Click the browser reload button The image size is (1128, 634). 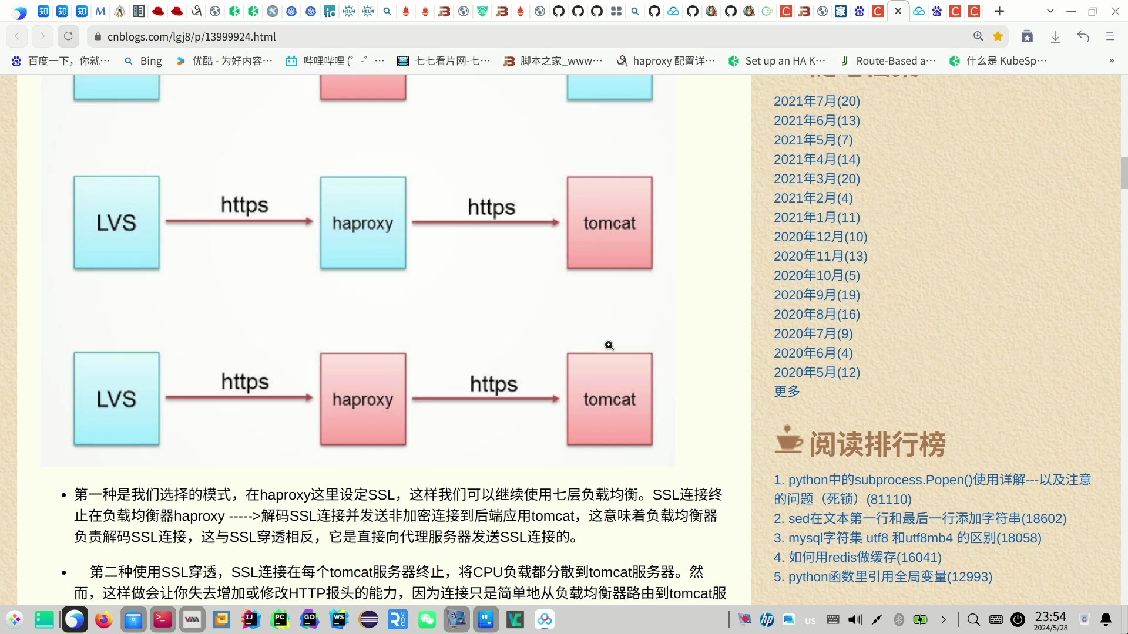point(68,36)
